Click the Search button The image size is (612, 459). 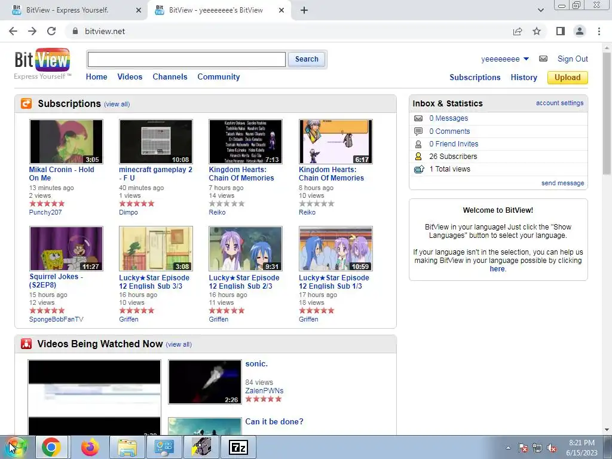pos(307,59)
